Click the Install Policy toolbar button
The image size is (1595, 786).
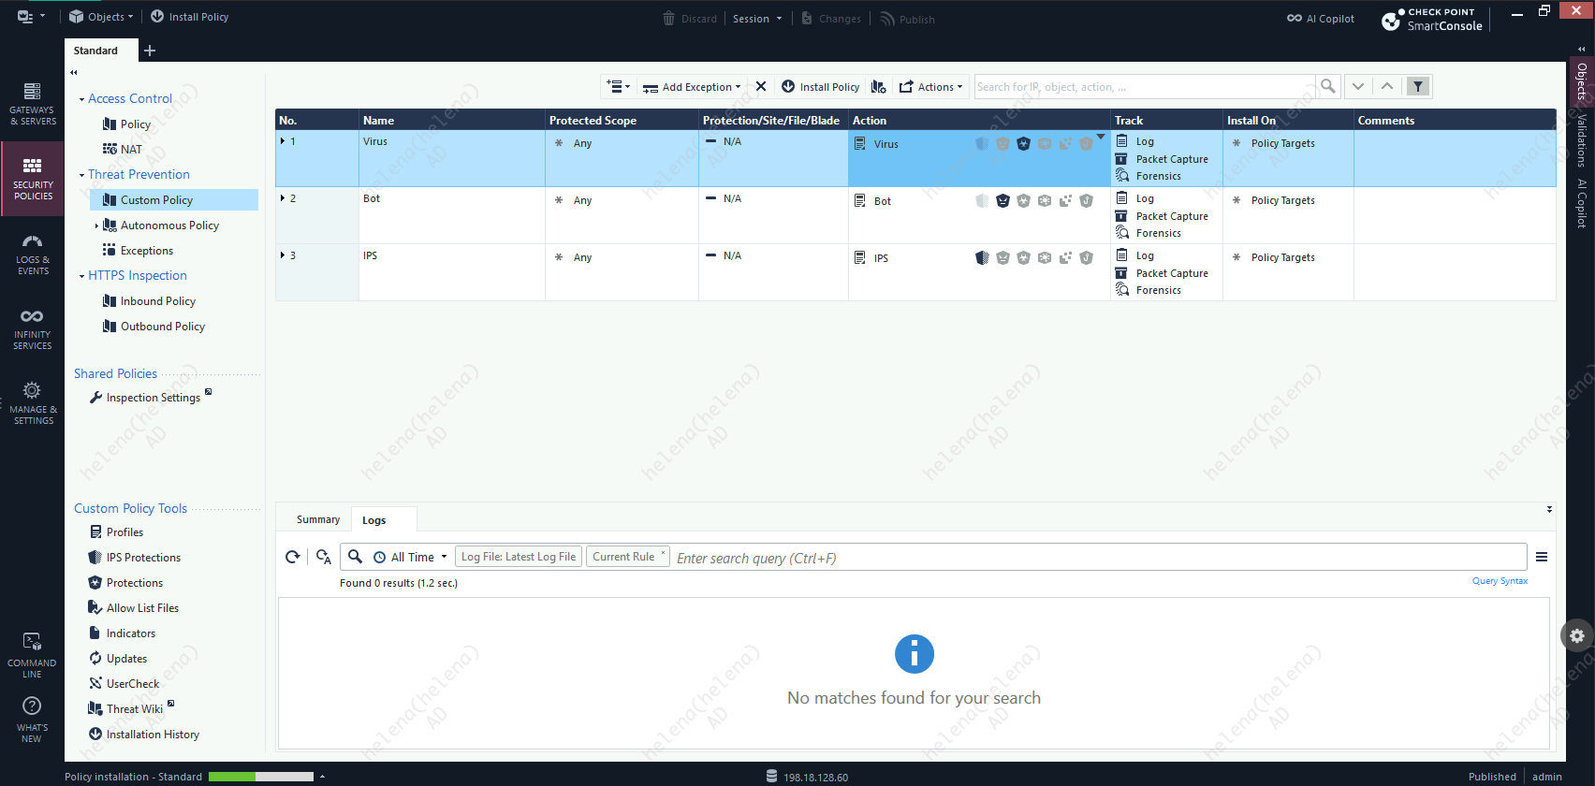820,87
